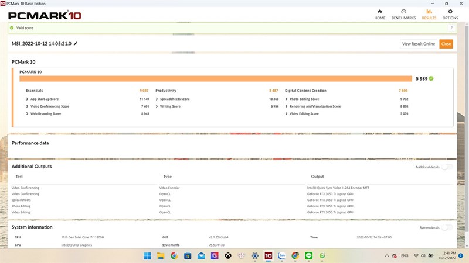Screen dimensions: 469x263
Task: Open the Benchmarks section
Action: click(403, 14)
